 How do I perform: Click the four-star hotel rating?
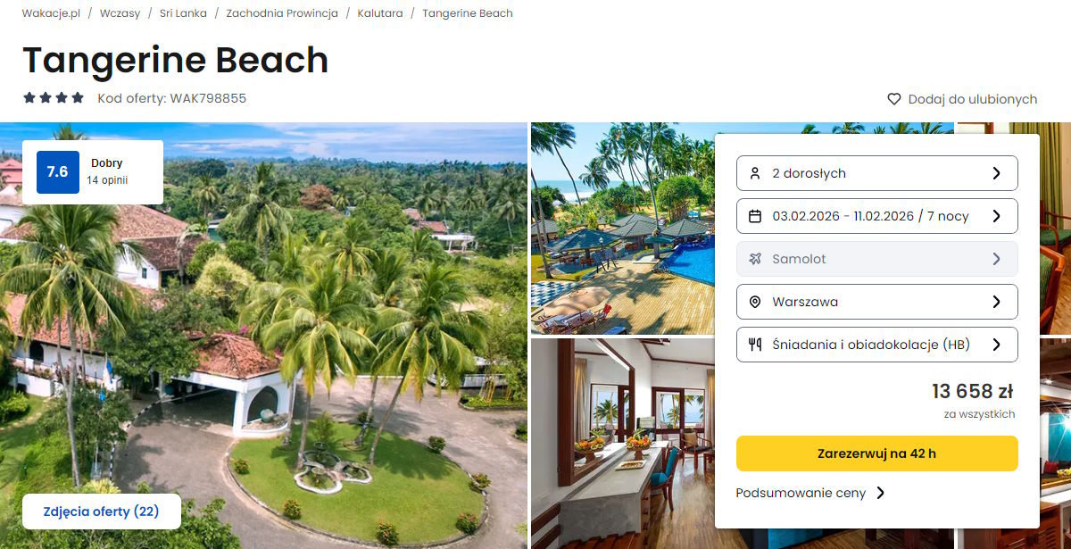(54, 98)
